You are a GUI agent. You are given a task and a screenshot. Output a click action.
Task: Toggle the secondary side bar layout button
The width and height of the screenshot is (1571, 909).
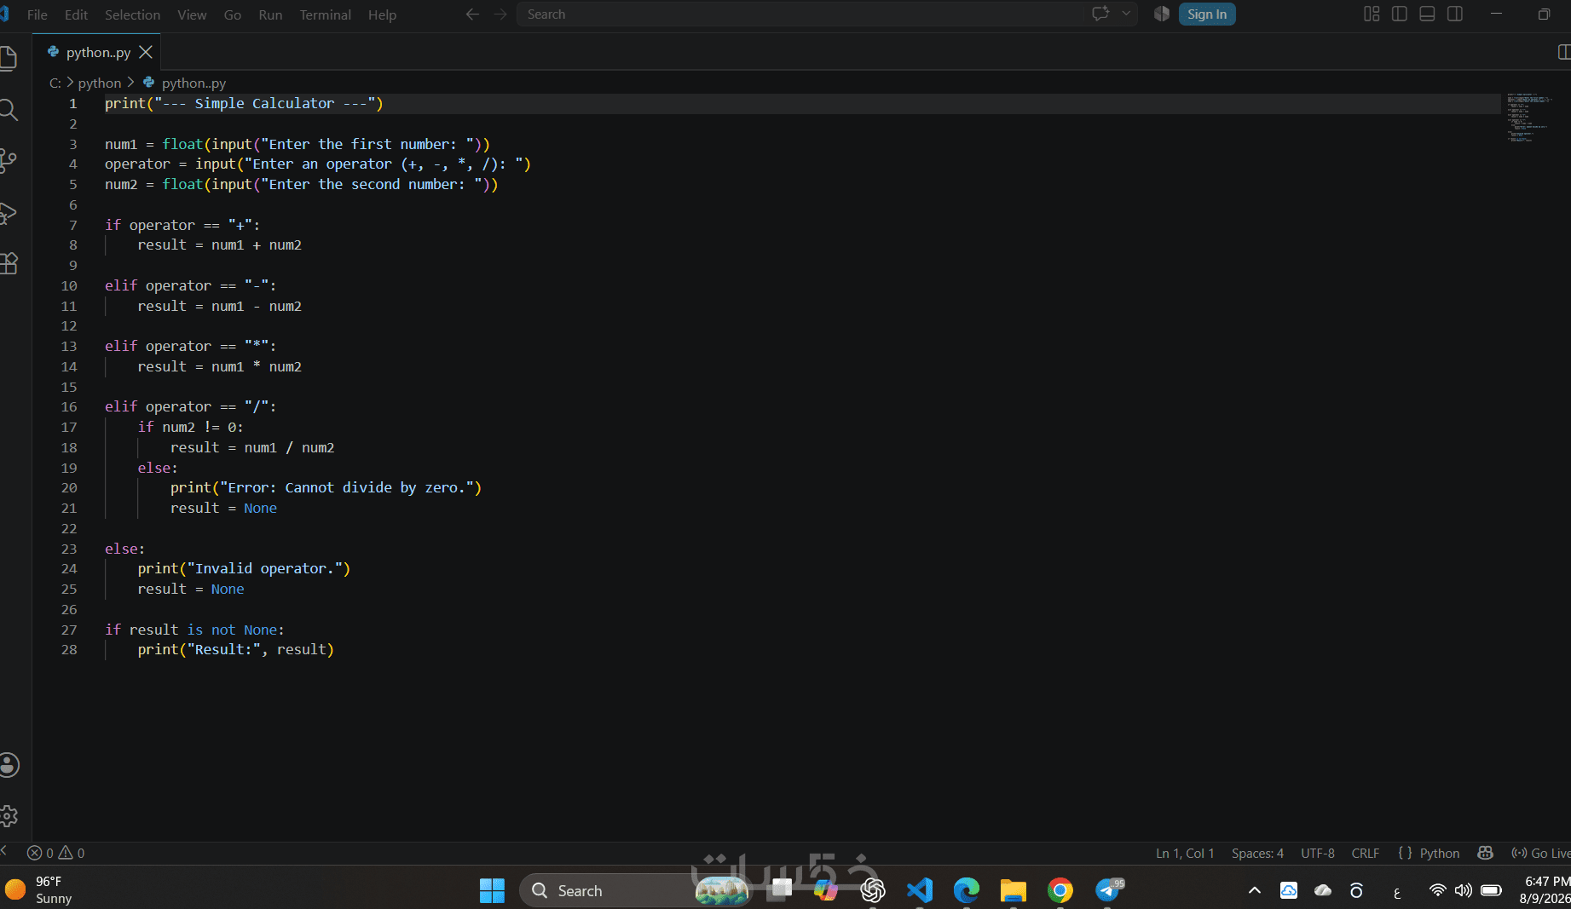coord(1455,14)
